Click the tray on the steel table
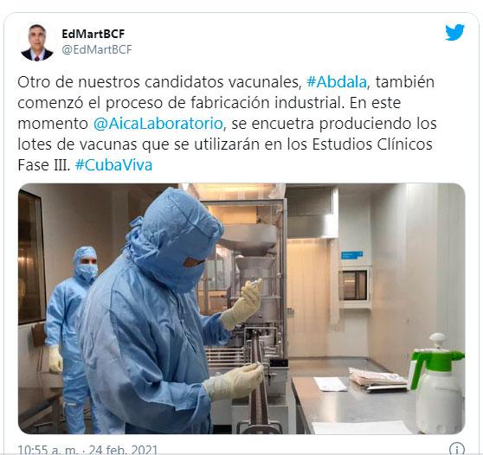The width and height of the screenshot is (483, 455). (x=378, y=379)
